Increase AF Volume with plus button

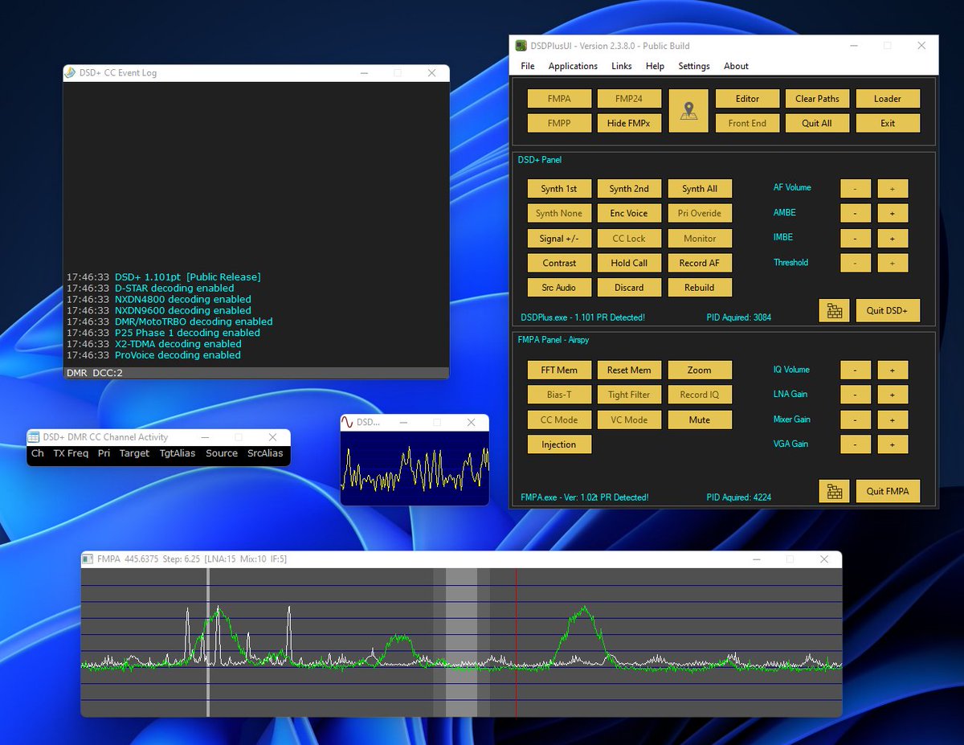[893, 189]
